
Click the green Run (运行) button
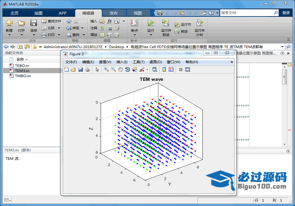coord(151,23)
